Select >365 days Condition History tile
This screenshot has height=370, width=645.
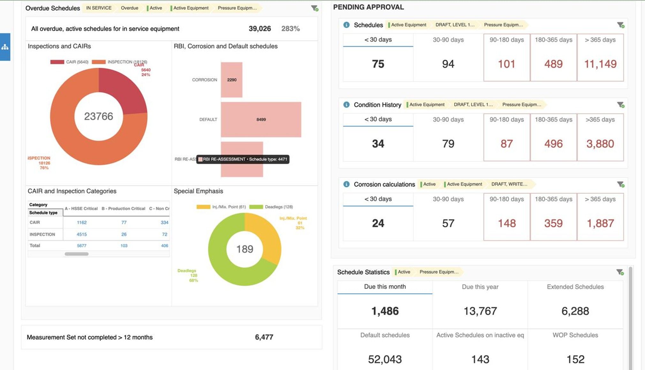pyautogui.click(x=600, y=137)
